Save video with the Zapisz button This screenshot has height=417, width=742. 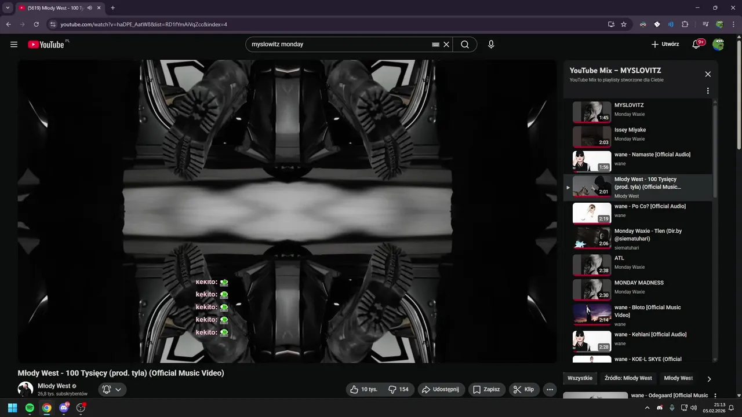click(x=486, y=390)
